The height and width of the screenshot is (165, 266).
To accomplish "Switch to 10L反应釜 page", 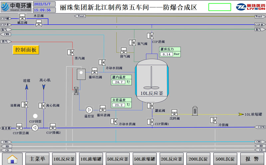I will pos(64,159).
